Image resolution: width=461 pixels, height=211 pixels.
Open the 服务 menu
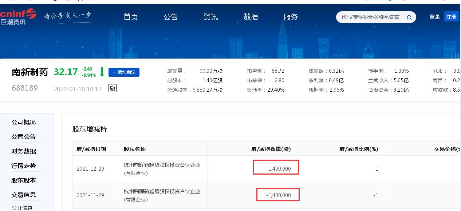click(291, 17)
